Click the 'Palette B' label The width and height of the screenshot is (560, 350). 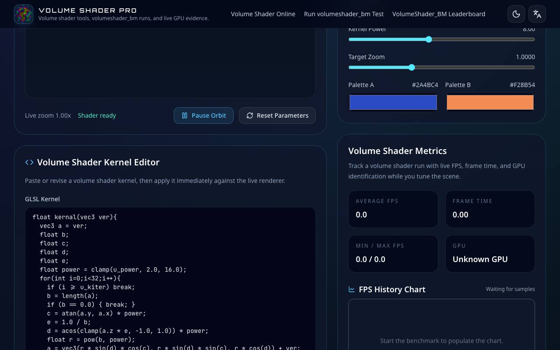tap(458, 85)
